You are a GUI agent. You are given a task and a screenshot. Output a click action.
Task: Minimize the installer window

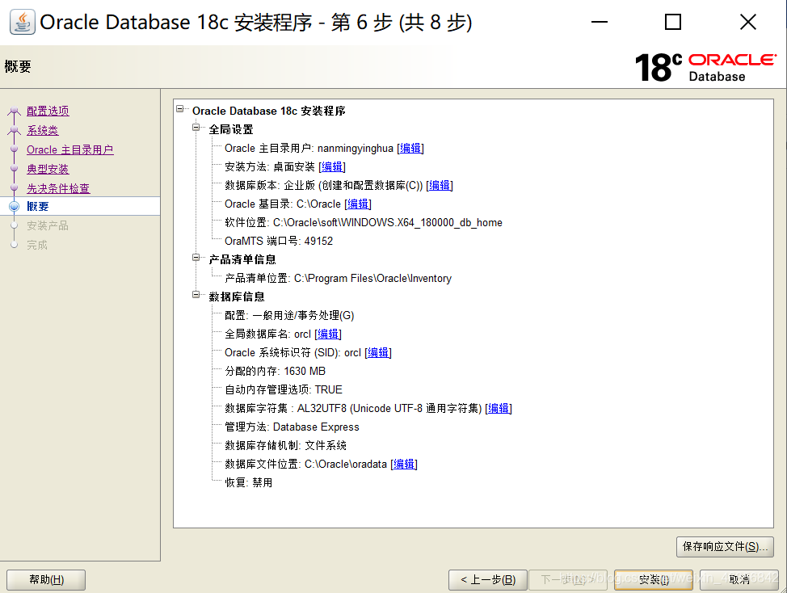click(x=600, y=22)
